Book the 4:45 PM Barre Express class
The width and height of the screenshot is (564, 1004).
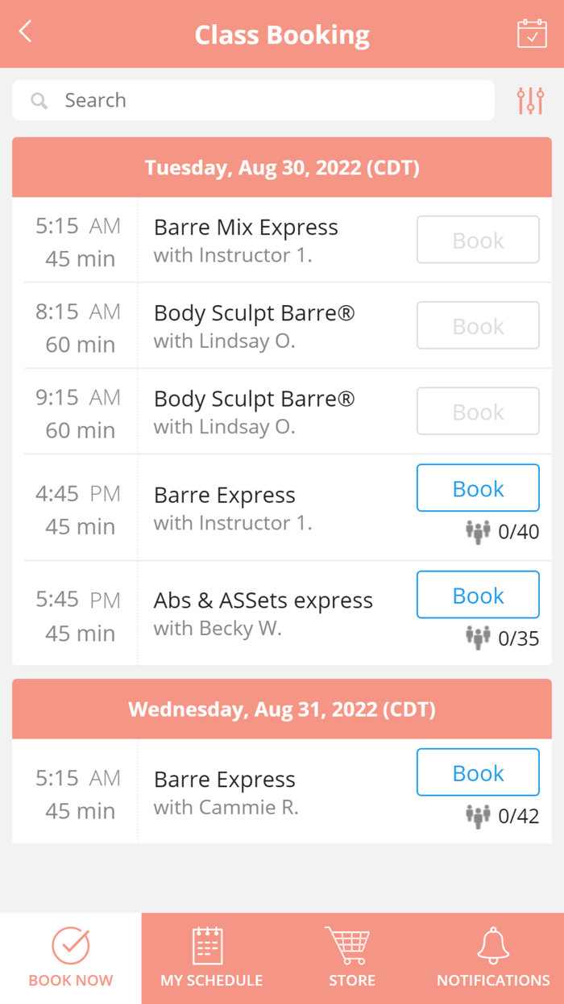pos(478,487)
